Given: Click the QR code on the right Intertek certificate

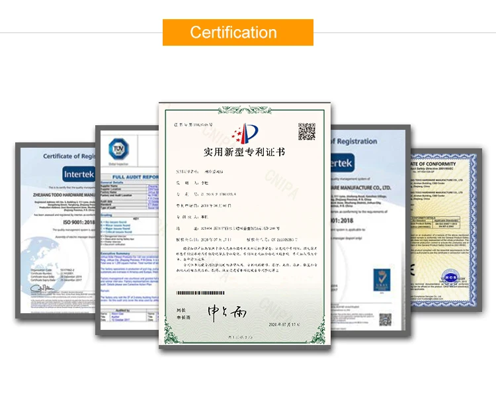Looking at the screenshot, I should point(385,319).
